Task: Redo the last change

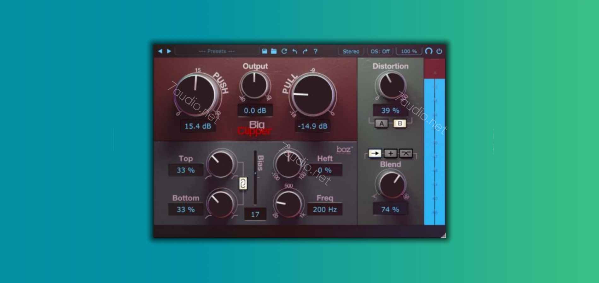Action: (x=305, y=51)
